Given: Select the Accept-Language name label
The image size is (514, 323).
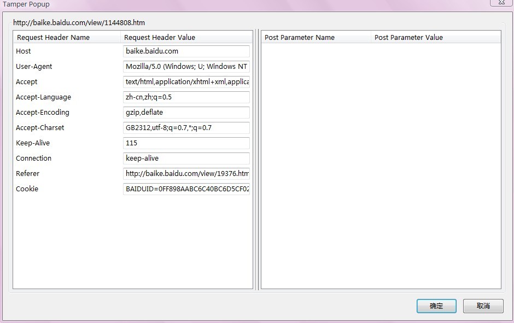Looking at the screenshot, I should point(43,97).
